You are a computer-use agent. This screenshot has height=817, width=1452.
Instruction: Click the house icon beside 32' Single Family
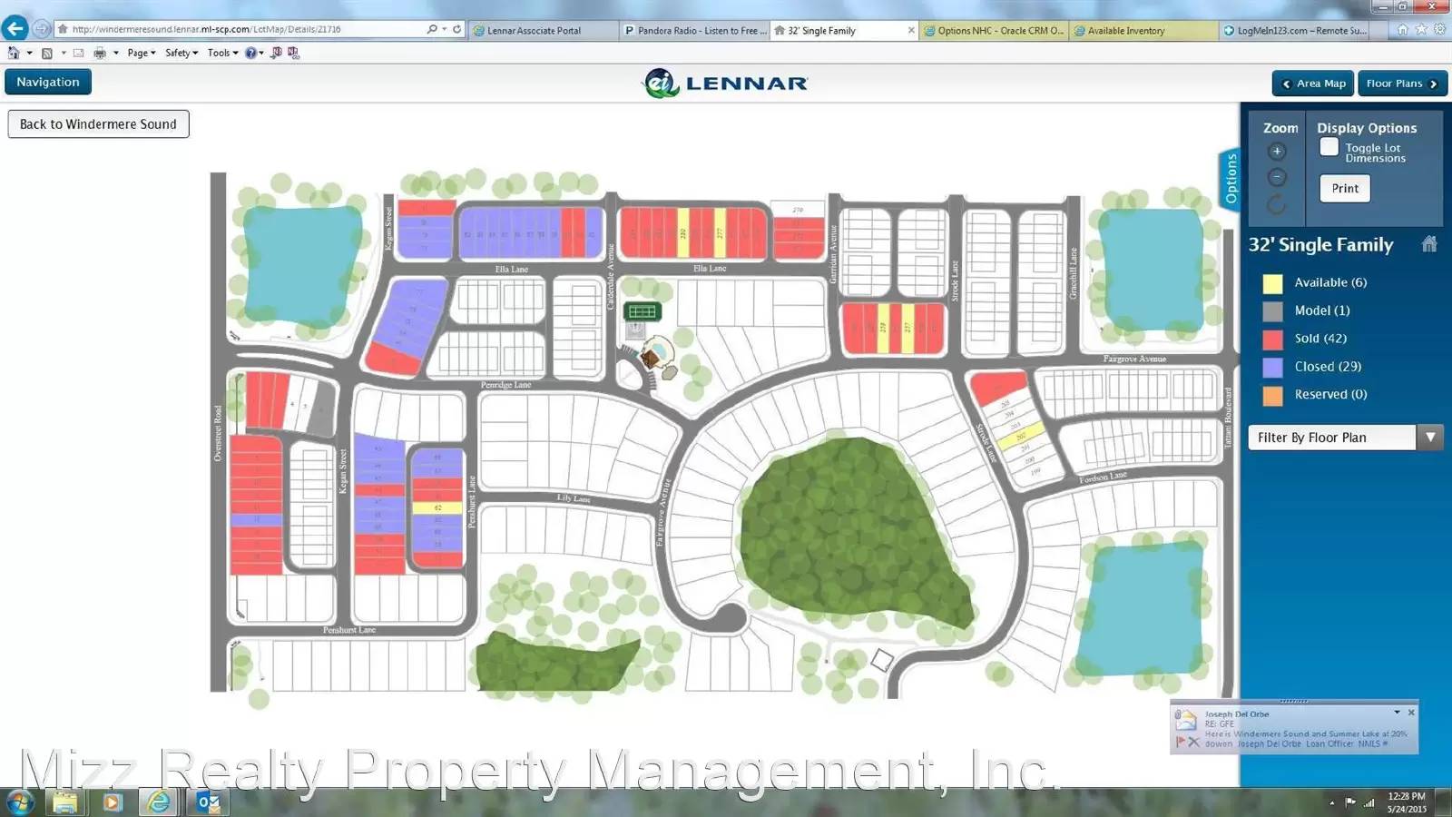coord(1429,243)
